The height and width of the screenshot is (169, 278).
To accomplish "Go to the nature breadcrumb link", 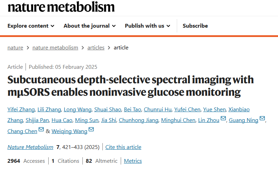I will (x=15, y=48).
